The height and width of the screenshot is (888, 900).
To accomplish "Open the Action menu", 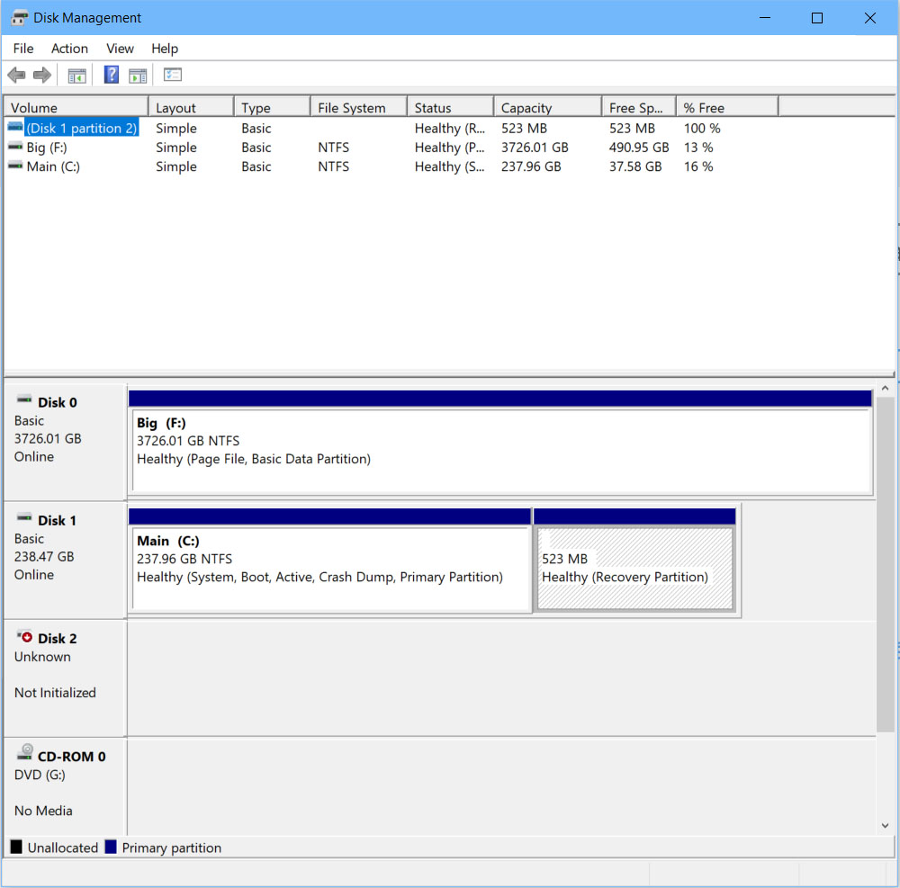I will (69, 49).
